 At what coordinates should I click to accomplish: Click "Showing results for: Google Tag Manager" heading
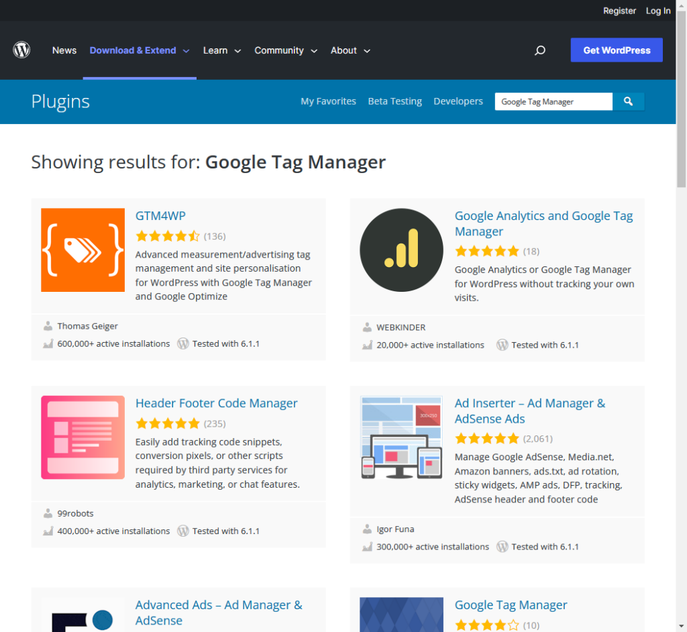pyautogui.click(x=209, y=162)
